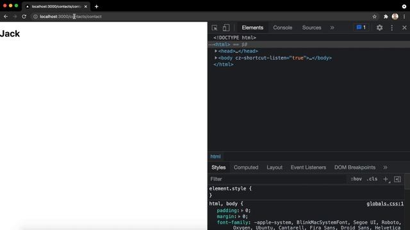Image resolution: width=410 pixels, height=230 pixels.
Task: Close the localhost:3000 contacts tab
Action: [85, 6]
